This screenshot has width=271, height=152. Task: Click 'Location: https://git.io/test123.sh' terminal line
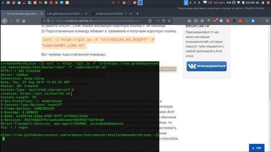coord(35,94)
